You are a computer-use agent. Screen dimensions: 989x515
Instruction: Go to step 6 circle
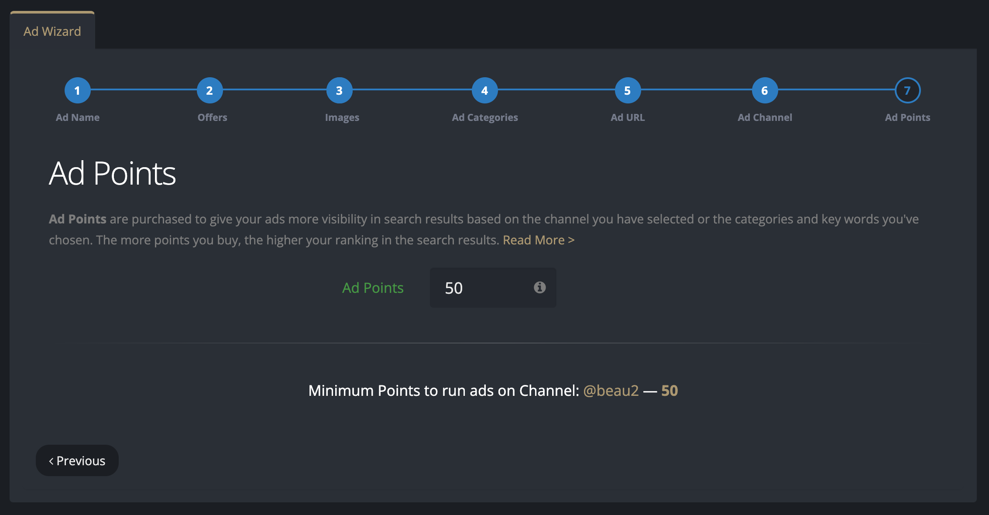(x=765, y=90)
